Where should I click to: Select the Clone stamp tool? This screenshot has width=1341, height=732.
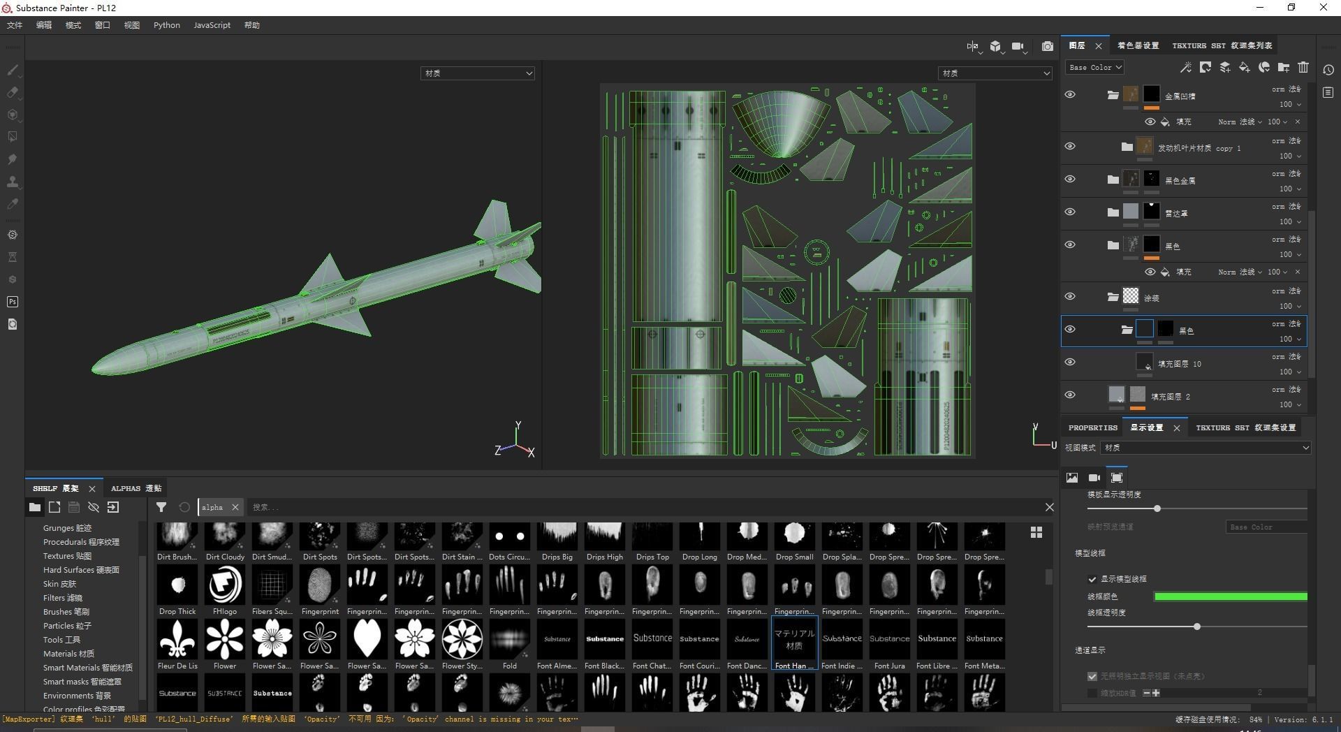click(x=13, y=182)
